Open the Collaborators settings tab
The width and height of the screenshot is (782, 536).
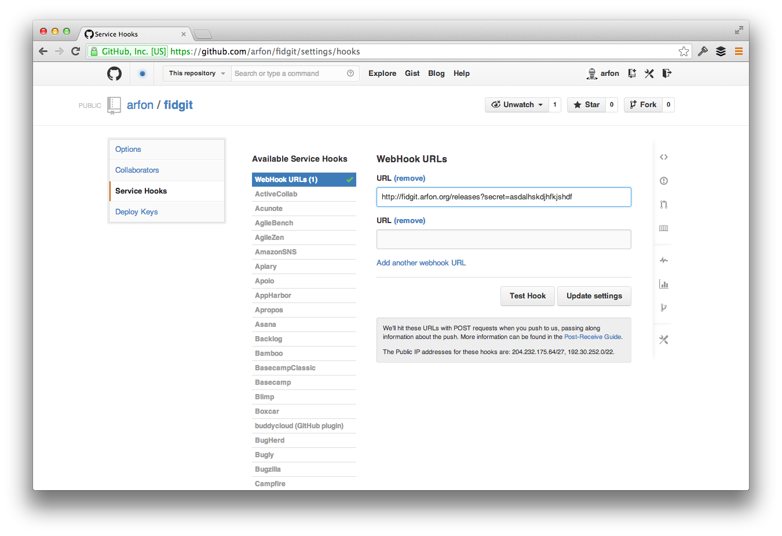167,170
